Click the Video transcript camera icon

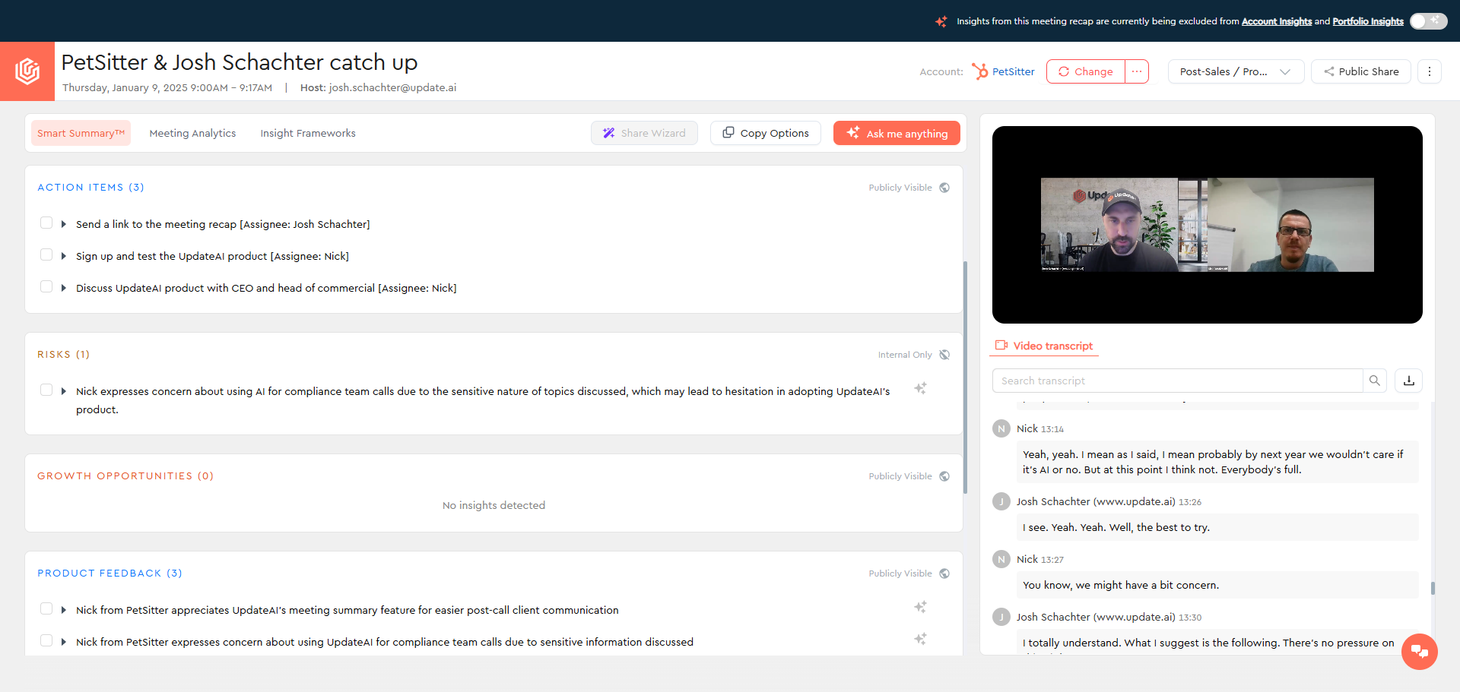tap(1001, 346)
